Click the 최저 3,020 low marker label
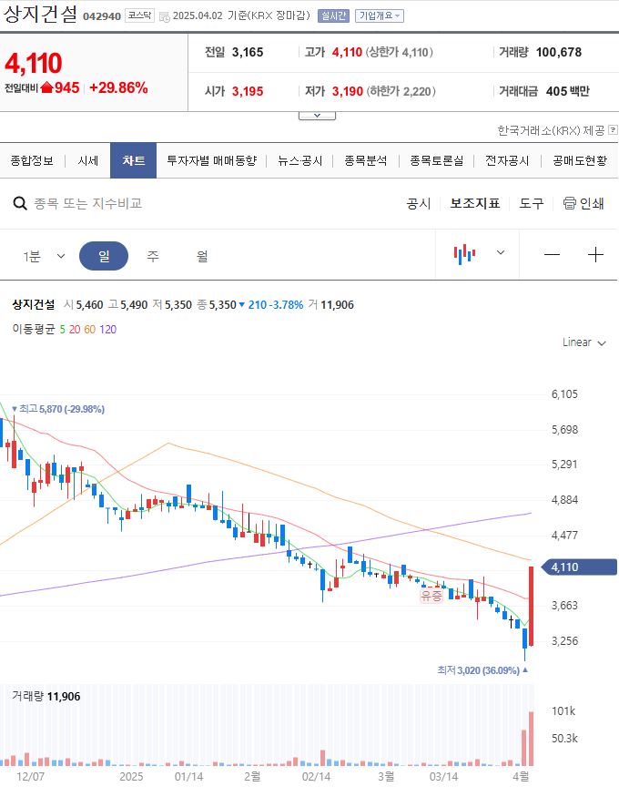This screenshot has height=807, width=619. coord(482,670)
